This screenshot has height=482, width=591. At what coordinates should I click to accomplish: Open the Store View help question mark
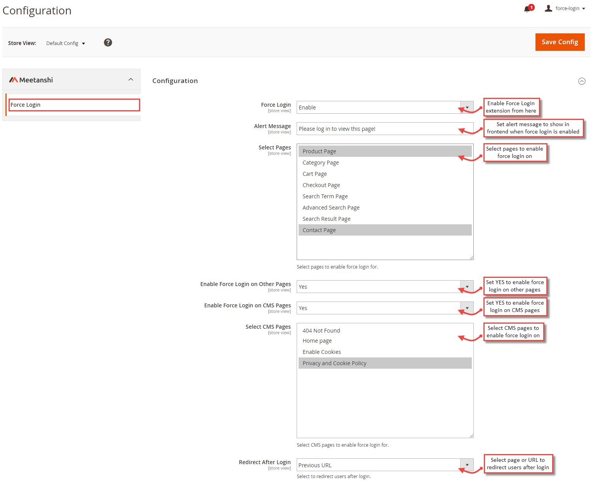point(108,42)
